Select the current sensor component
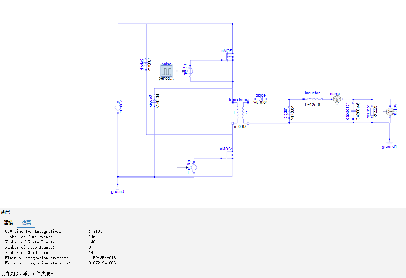Screen dimensions: 406x278 (337, 99)
